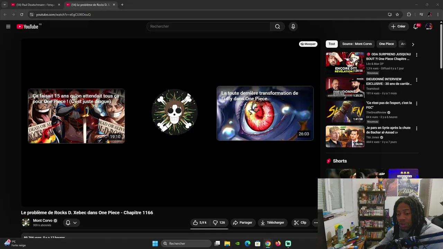
Task: Go back in browser history
Action: coord(5,15)
